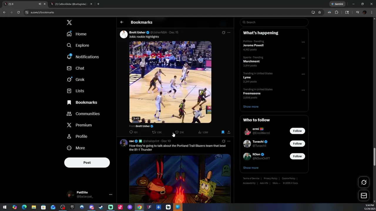Open Jerome Powell trending topic

(x=253, y=45)
